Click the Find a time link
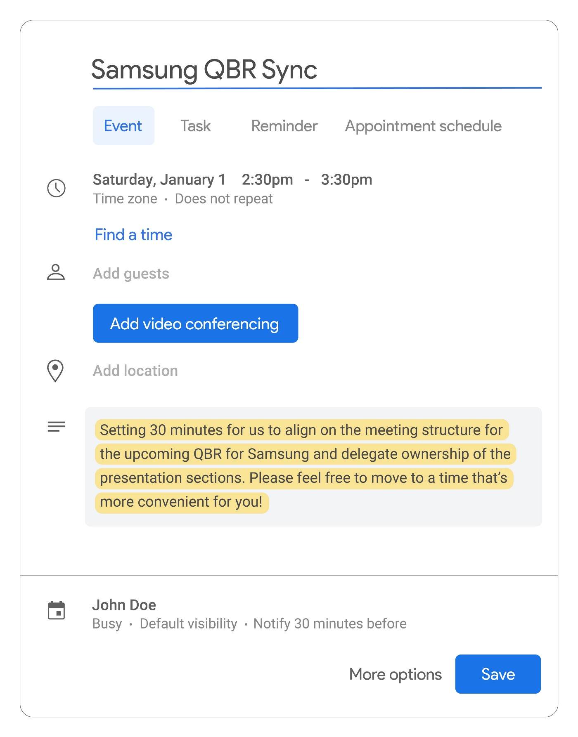The height and width of the screenshot is (737, 578). coord(133,235)
